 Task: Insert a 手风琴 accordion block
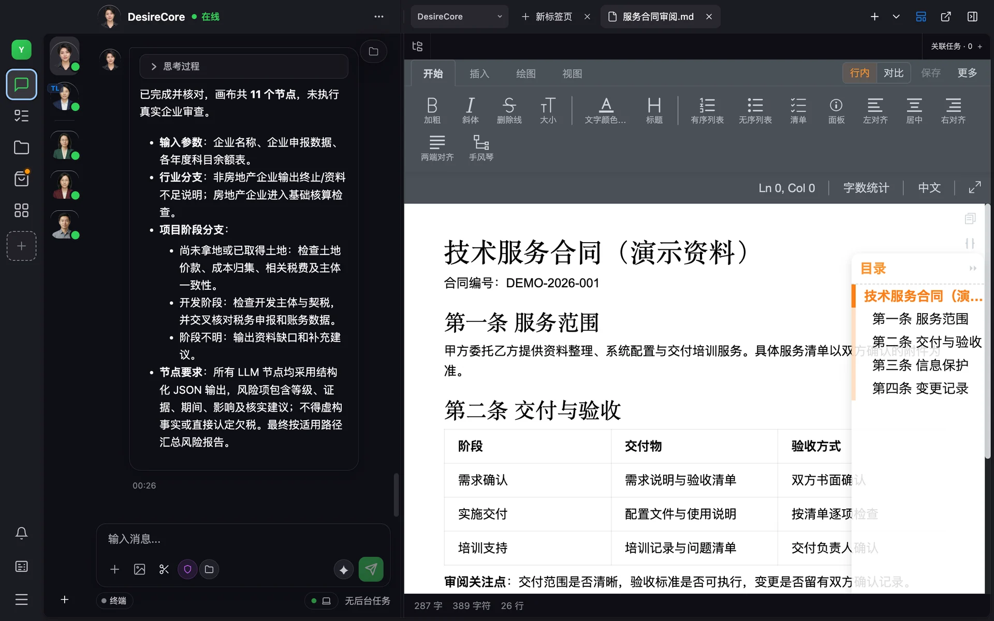point(481,148)
